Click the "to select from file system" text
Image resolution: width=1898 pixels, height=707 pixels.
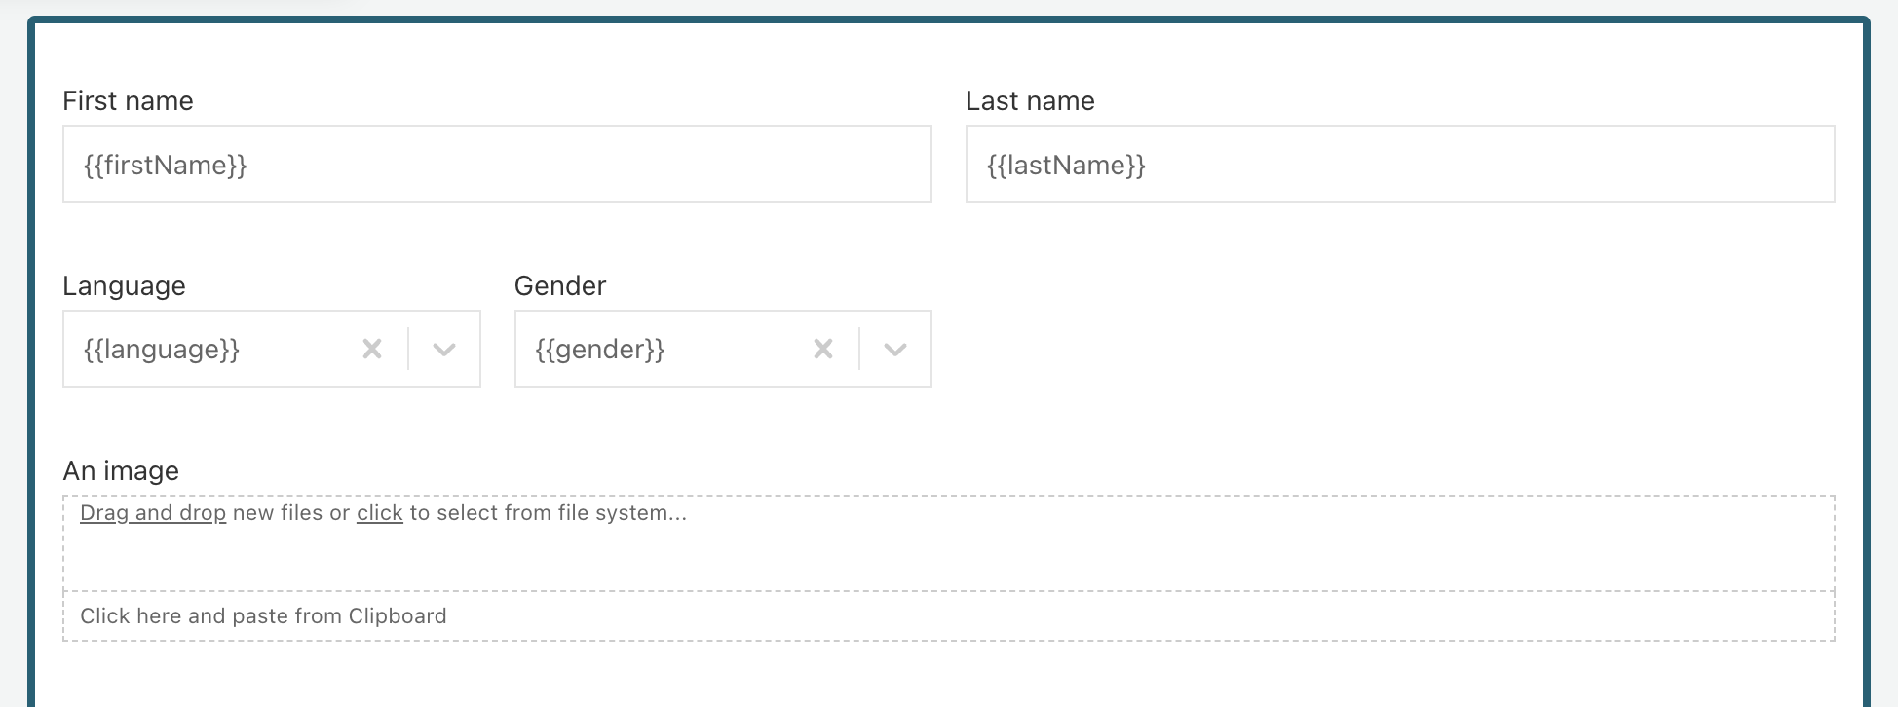tap(548, 513)
